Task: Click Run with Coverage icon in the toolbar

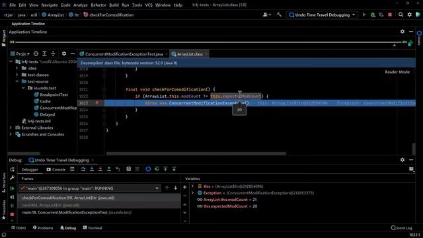Action: tap(381, 15)
